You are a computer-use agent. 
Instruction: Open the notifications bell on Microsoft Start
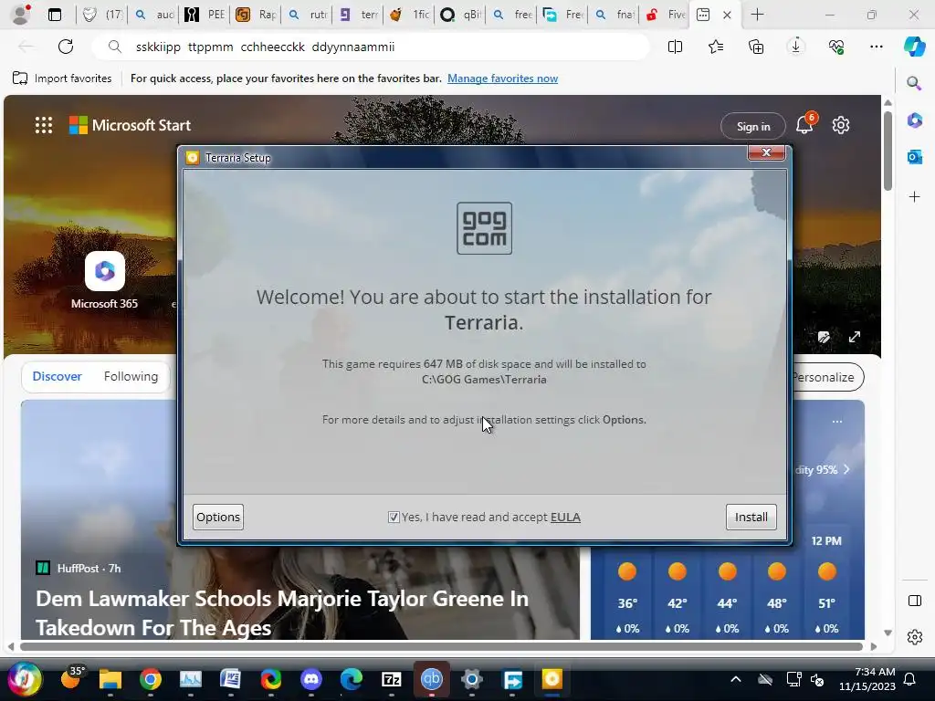804,124
